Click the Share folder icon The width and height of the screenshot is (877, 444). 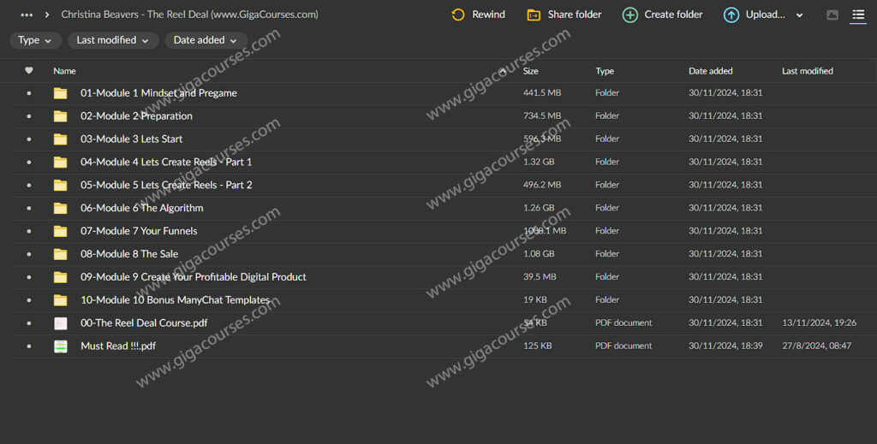point(534,15)
